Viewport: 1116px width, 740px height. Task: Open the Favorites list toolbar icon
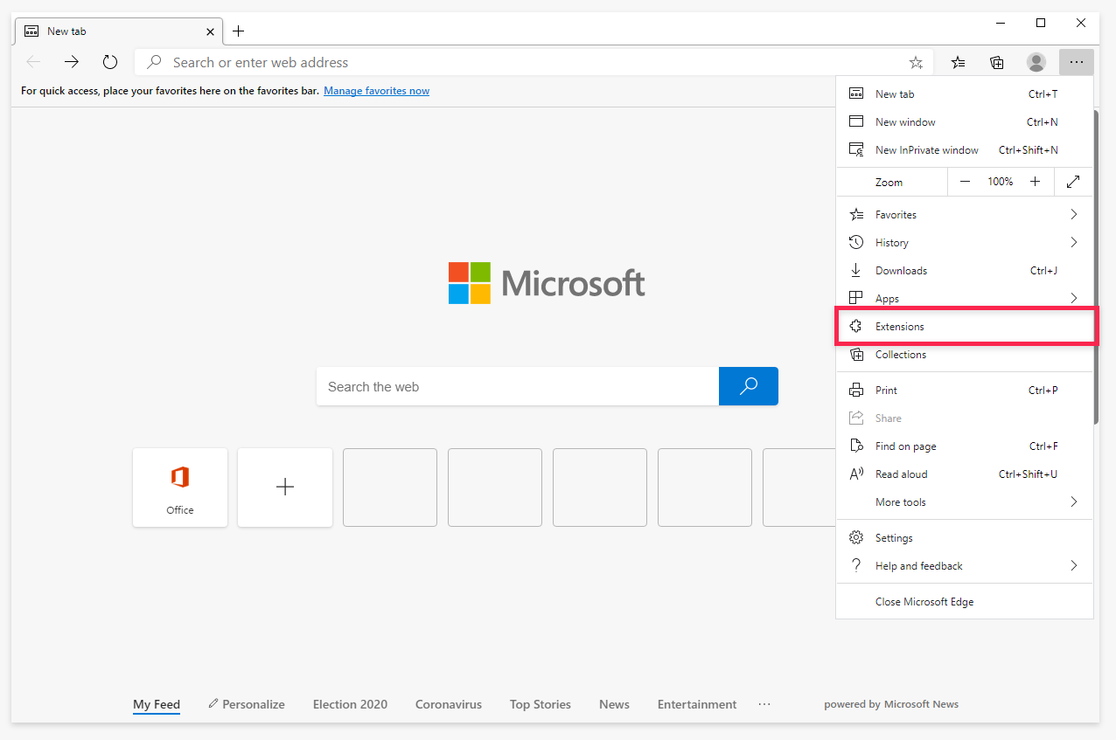959,62
